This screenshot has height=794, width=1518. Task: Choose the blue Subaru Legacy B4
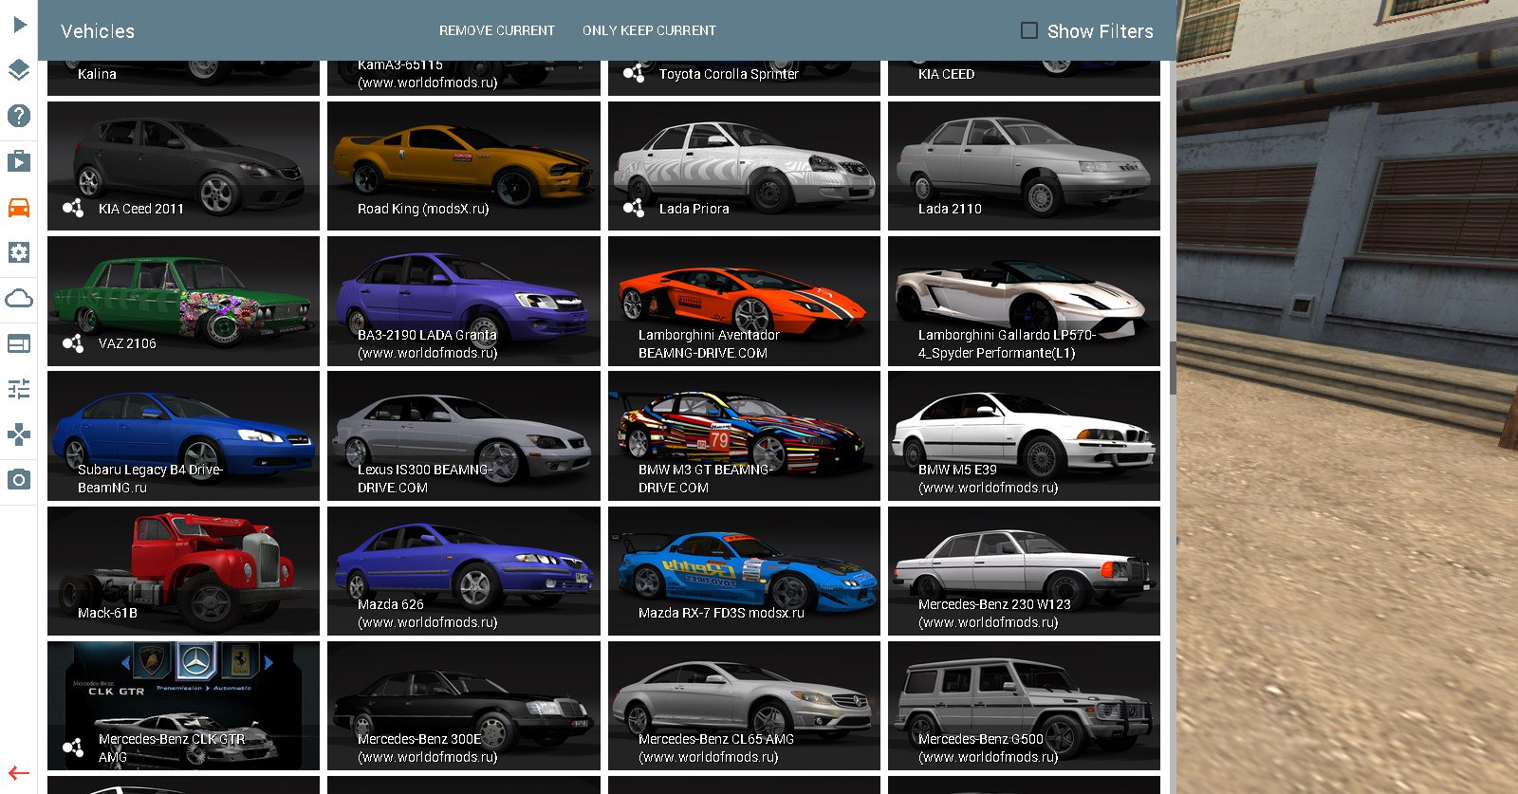coord(183,435)
